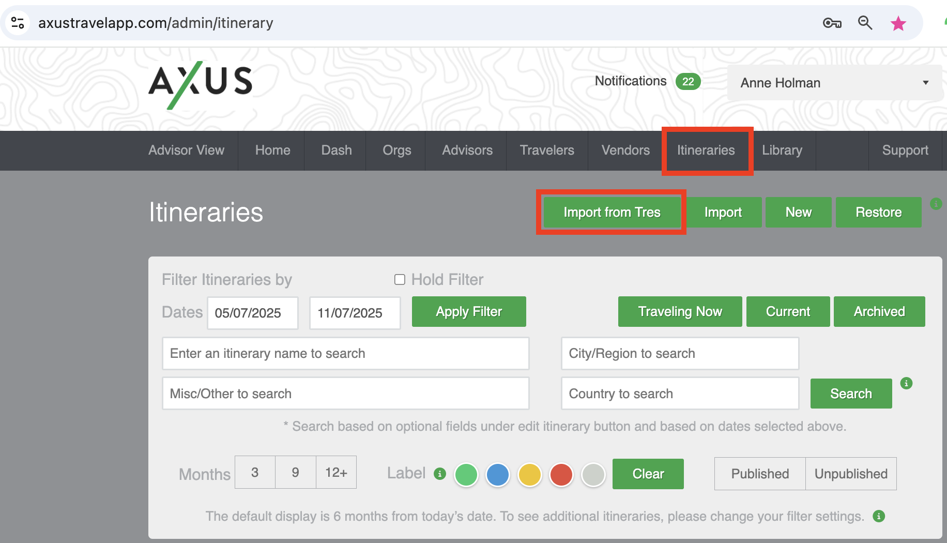This screenshot has width=947, height=543.
Task: Click info icon next to Search button
Action: (906, 383)
